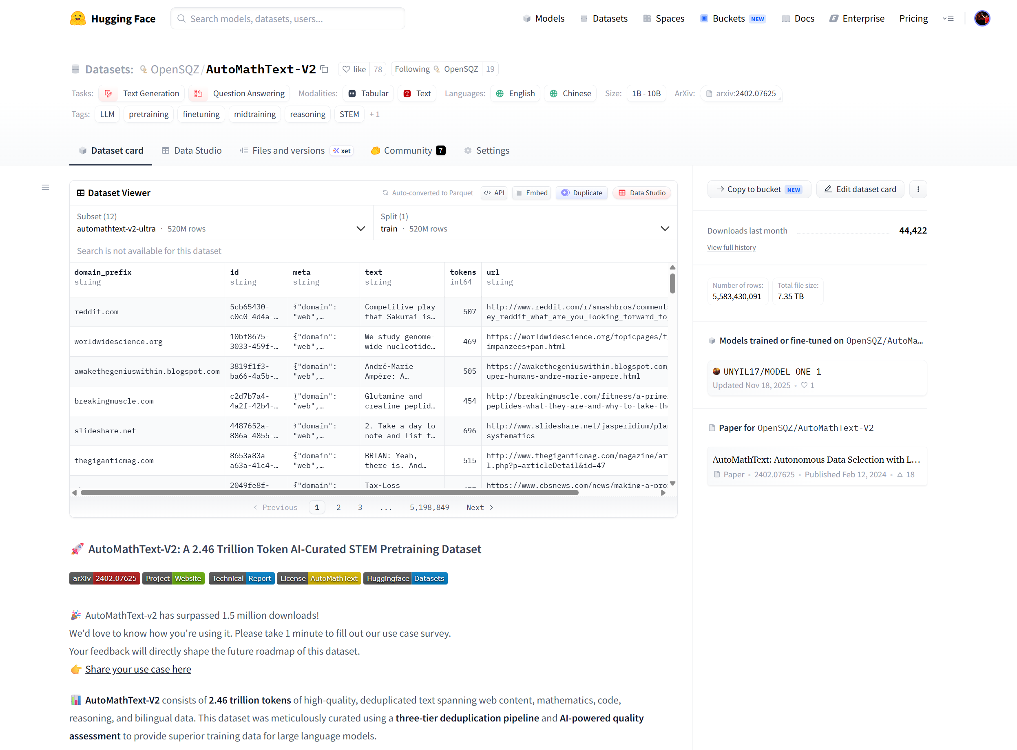
Task: Click the Text Generation task tag
Action: (x=142, y=93)
